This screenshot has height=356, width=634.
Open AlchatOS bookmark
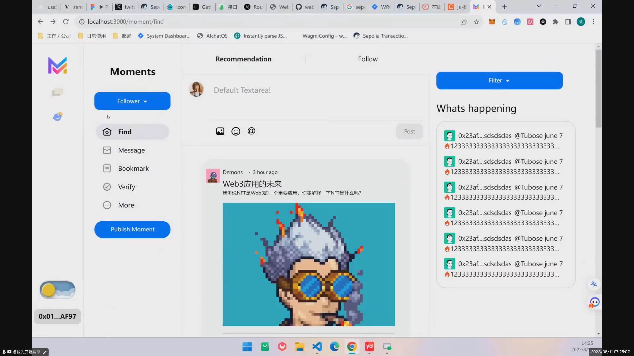(212, 36)
